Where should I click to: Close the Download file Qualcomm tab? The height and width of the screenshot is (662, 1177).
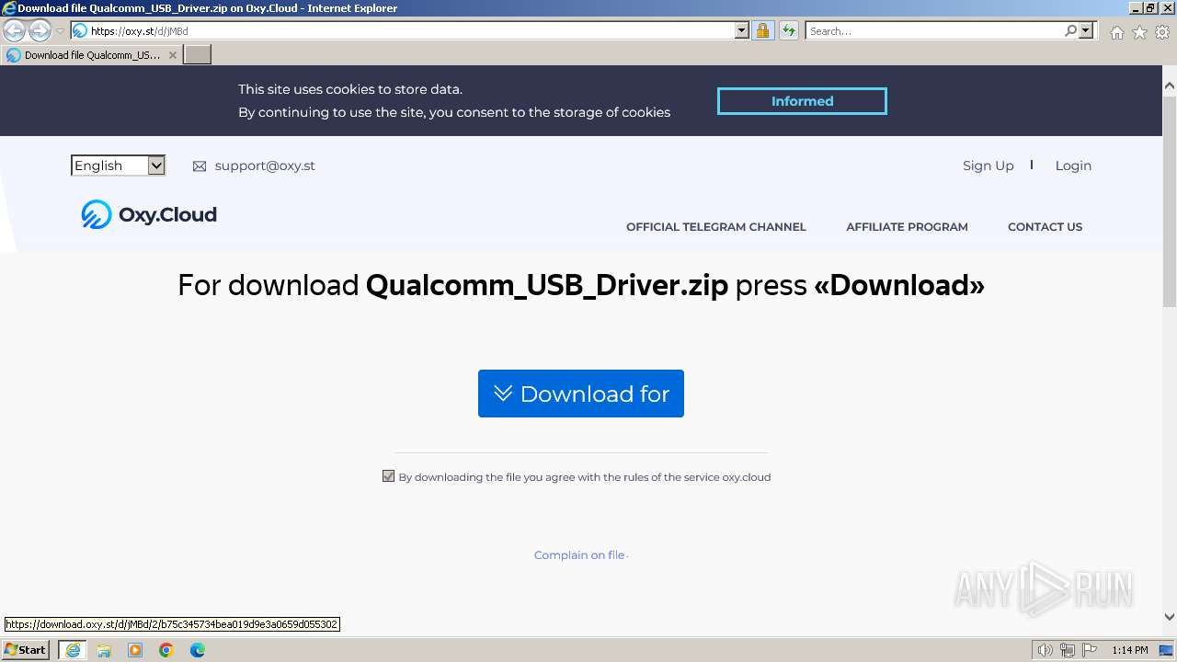[x=172, y=55]
